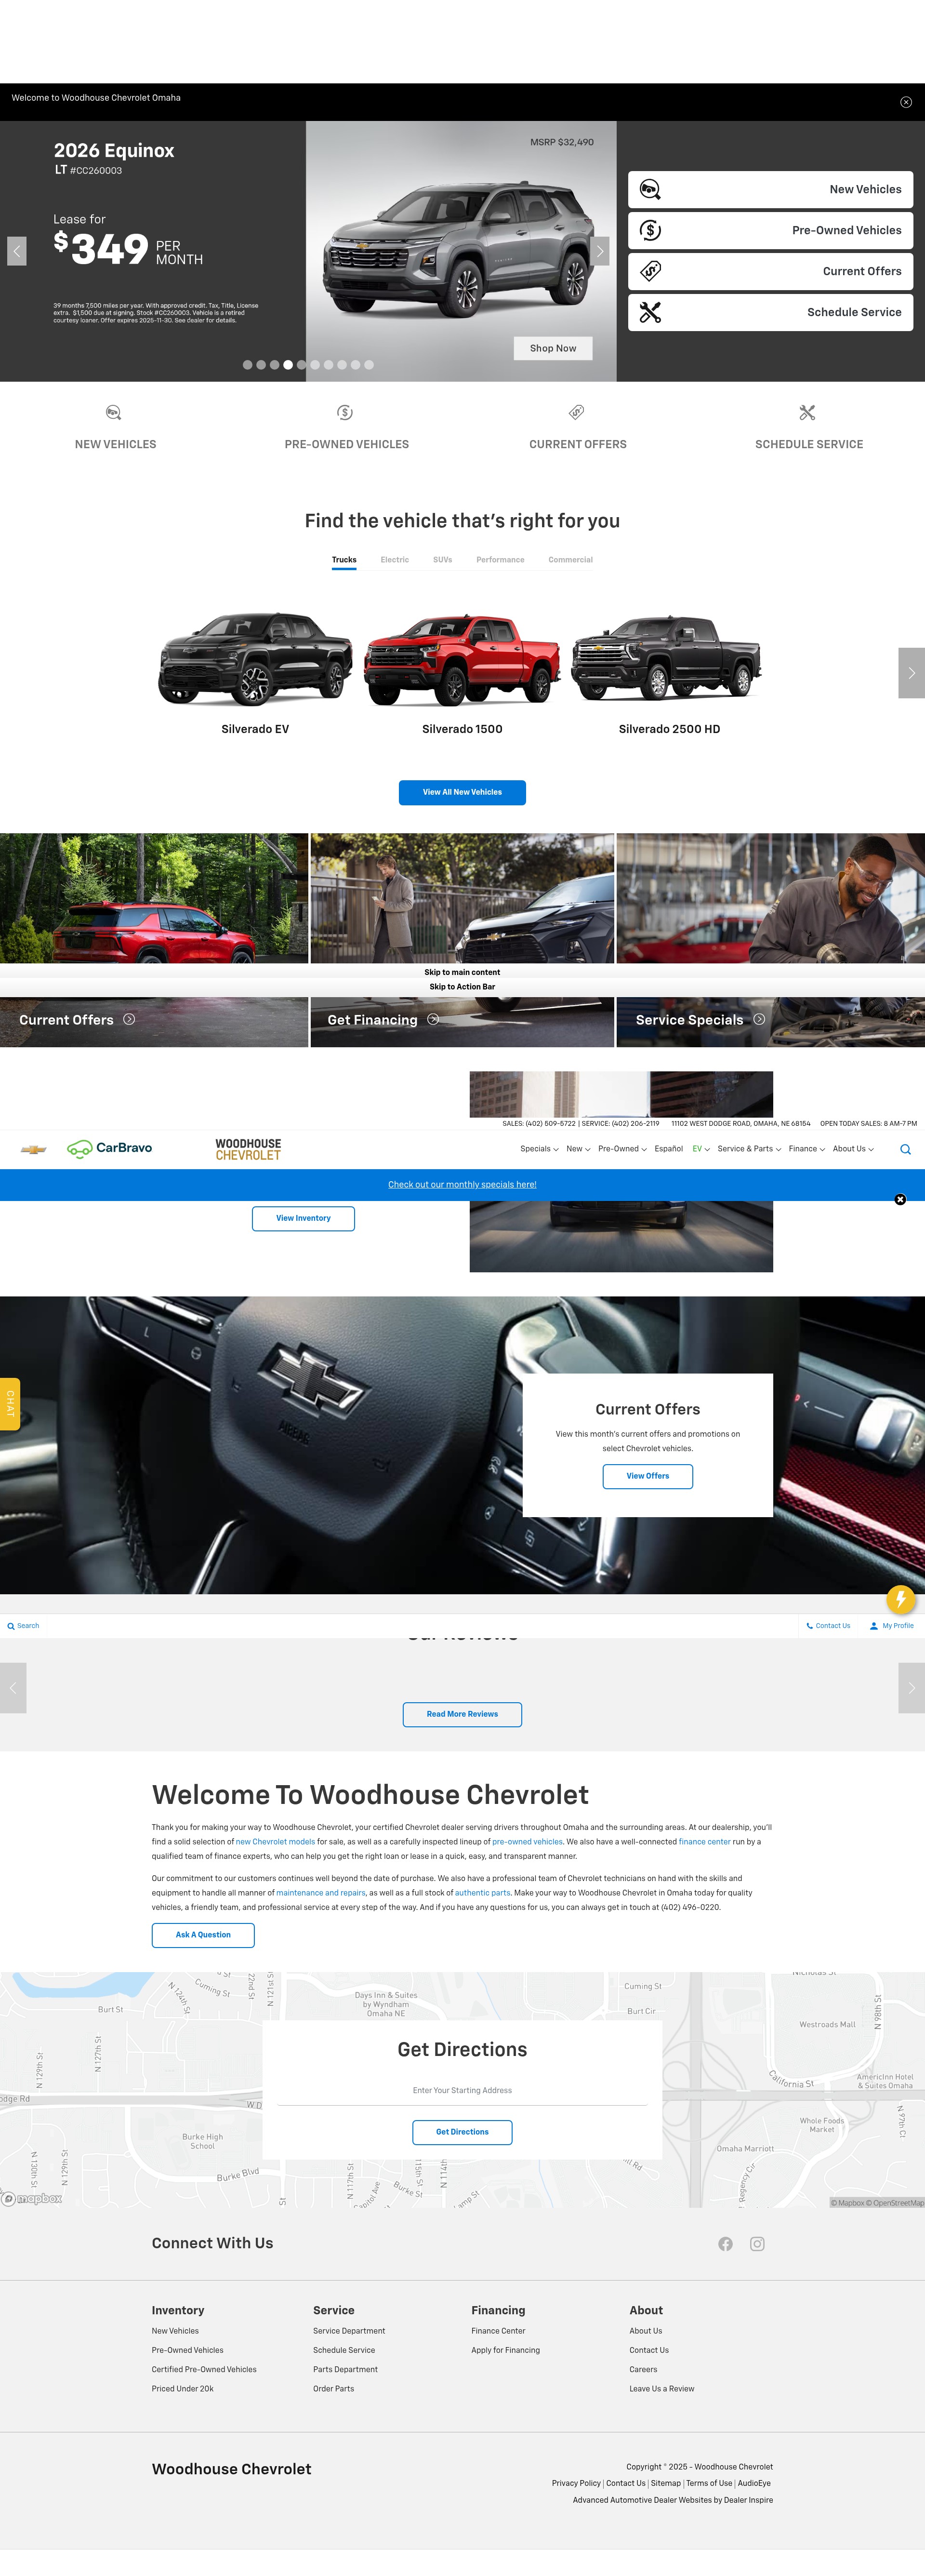Switch to the Performance tab
925x2576 pixels.
click(x=500, y=560)
